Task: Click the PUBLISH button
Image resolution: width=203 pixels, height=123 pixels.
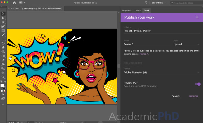Action: click(193, 96)
